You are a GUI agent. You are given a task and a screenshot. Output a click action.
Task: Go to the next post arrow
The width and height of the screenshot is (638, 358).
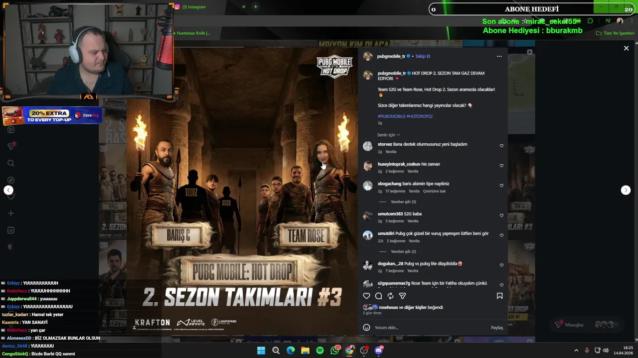click(626, 190)
